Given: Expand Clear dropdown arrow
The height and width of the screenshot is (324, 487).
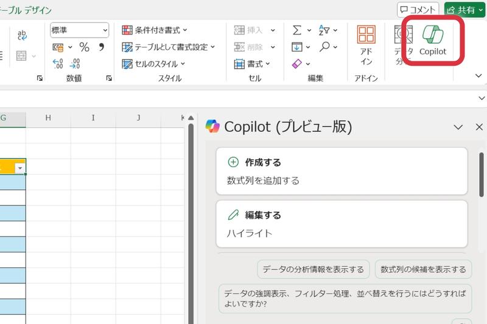Looking at the screenshot, I should (x=308, y=64).
